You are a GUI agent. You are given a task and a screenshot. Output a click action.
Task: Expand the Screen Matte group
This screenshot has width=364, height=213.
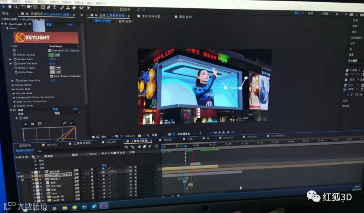(x=13, y=85)
